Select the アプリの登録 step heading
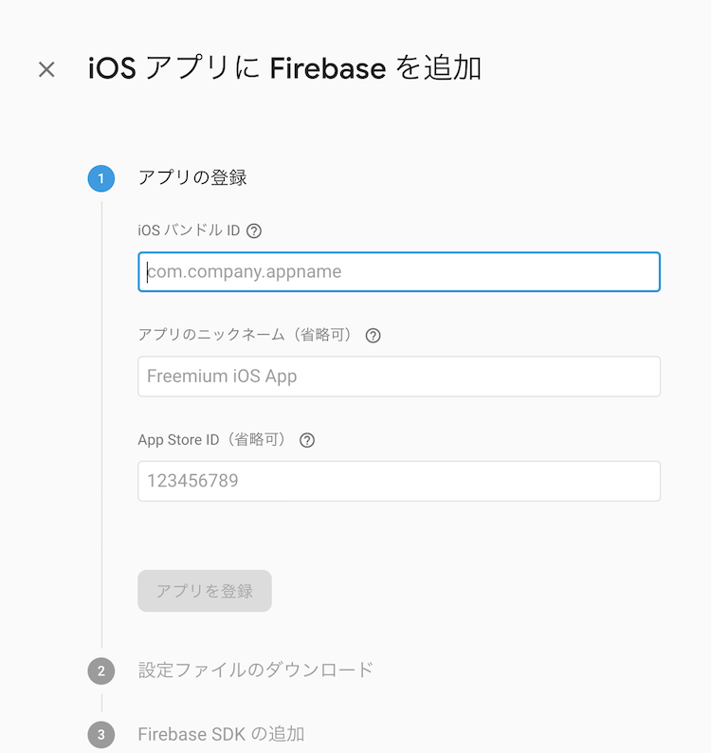711x753 pixels. click(192, 177)
